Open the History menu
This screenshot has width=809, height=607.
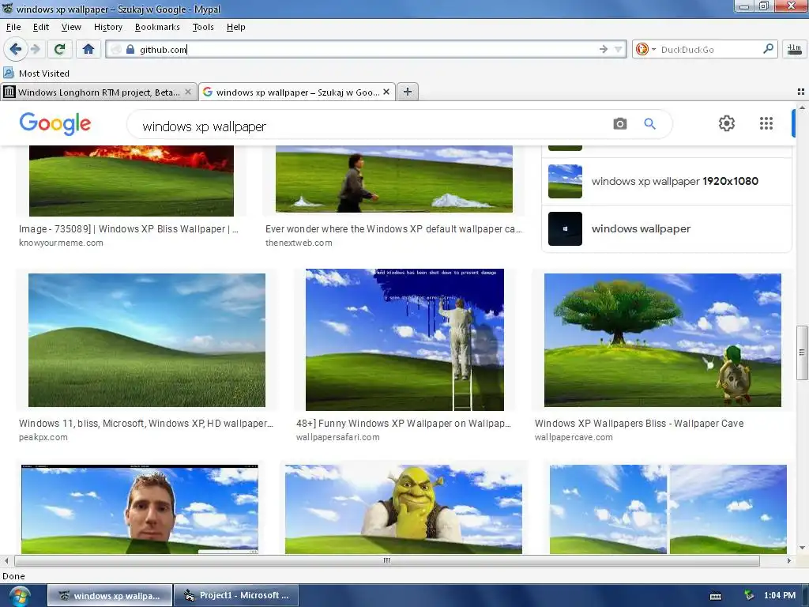tap(107, 27)
